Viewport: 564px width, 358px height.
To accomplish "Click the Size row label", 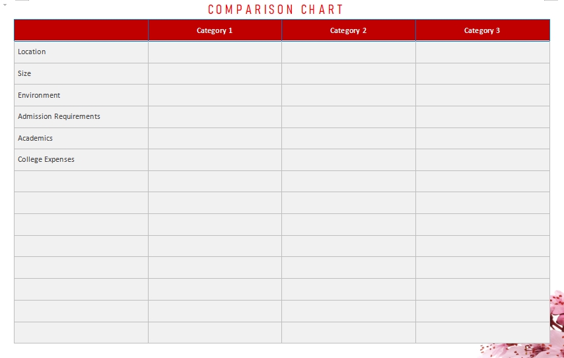I will pyautogui.click(x=24, y=73).
